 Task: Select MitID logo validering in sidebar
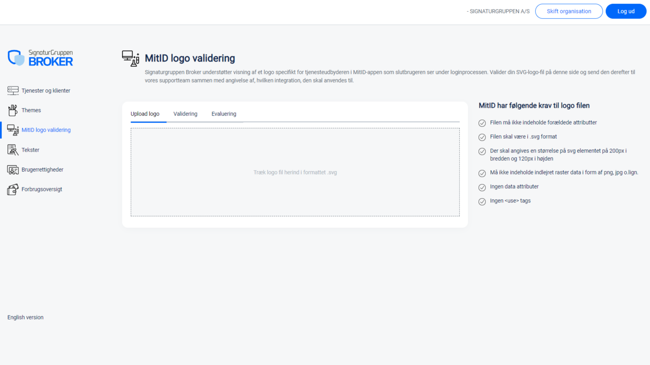click(46, 130)
